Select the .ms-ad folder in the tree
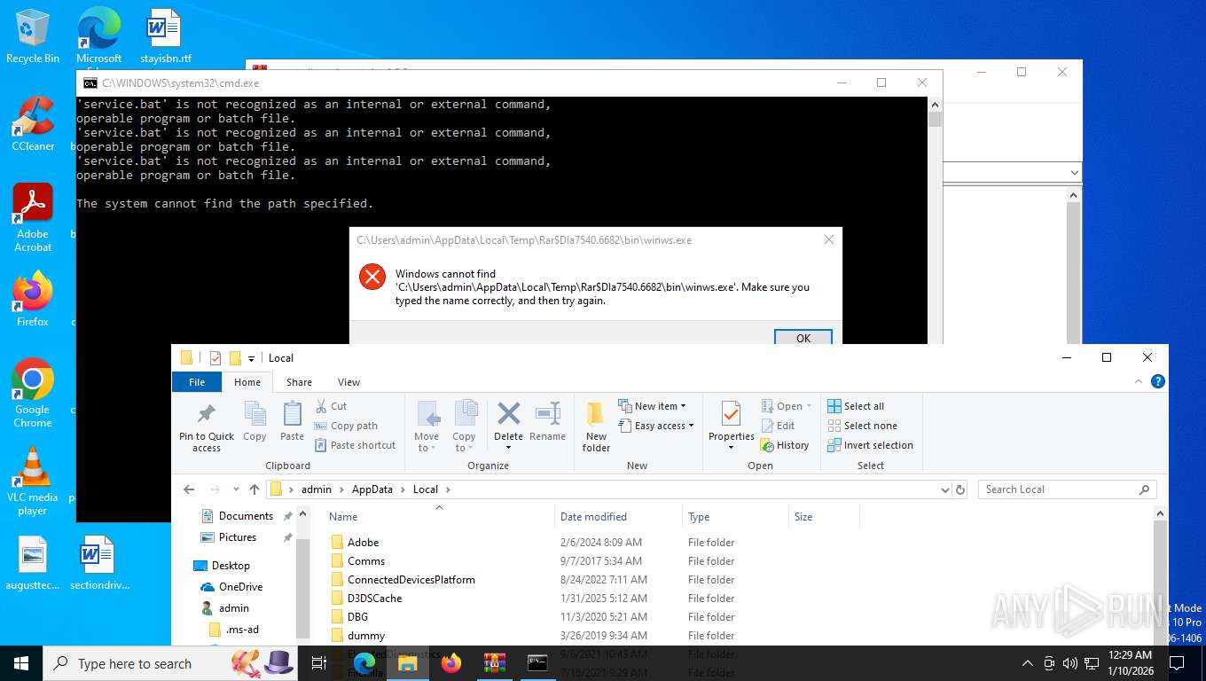 pos(242,630)
